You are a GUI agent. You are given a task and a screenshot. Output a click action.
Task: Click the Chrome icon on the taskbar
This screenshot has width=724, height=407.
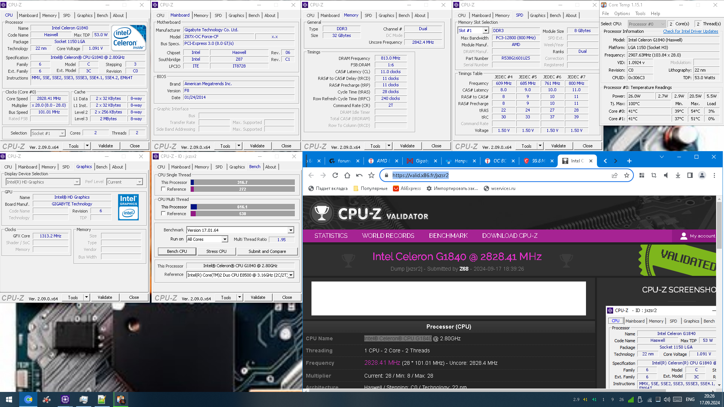click(x=28, y=399)
